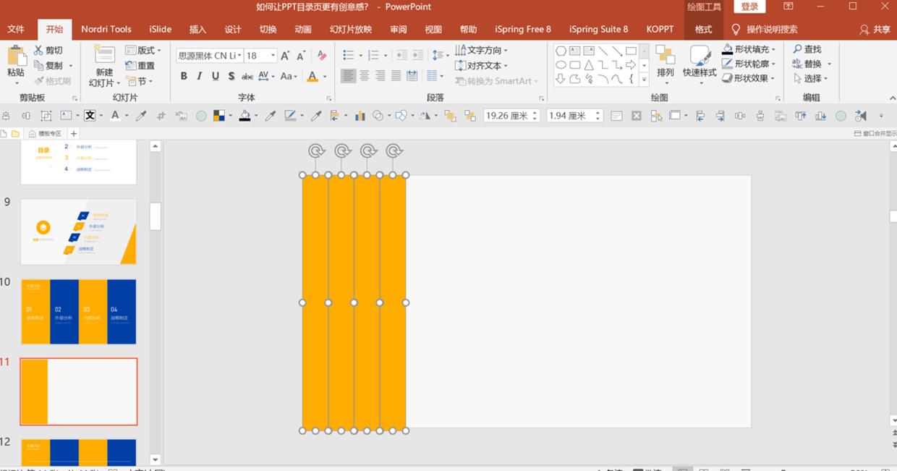Toggle text shadow formatting
Viewport: 897px width, 471px height.
[231, 76]
